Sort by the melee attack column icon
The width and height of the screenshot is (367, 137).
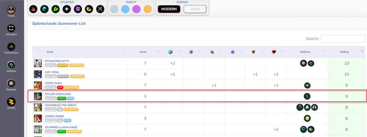tap(191, 52)
